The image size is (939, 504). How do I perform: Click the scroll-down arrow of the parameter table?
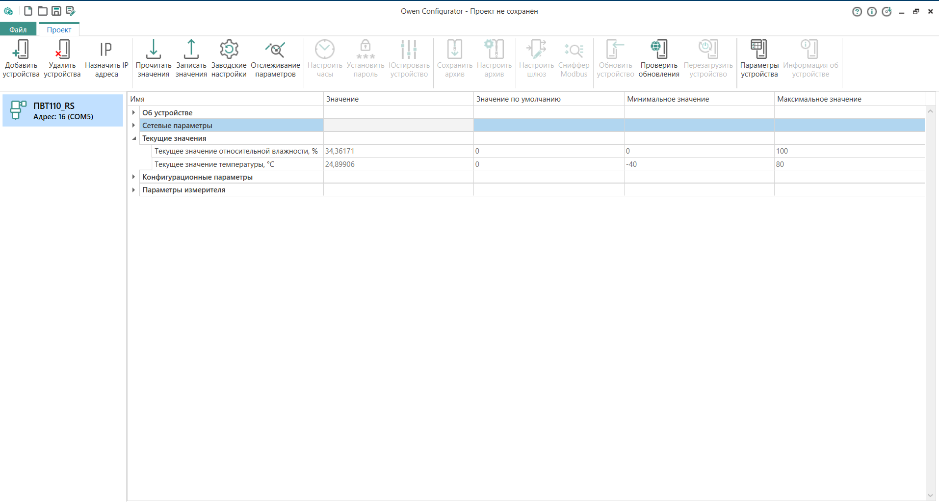(930, 496)
